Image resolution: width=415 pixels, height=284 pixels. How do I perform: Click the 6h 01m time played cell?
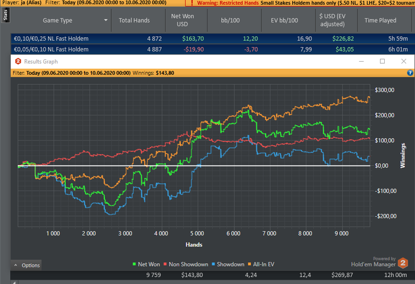(x=398, y=49)
